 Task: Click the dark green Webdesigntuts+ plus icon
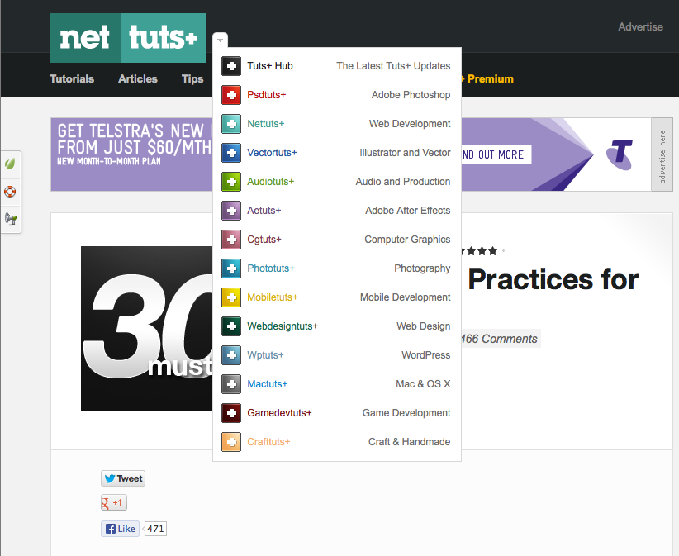(231, 326)
